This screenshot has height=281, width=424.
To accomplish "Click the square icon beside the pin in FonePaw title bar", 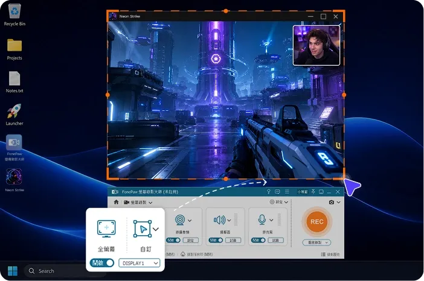I will (x=321, y=192).
